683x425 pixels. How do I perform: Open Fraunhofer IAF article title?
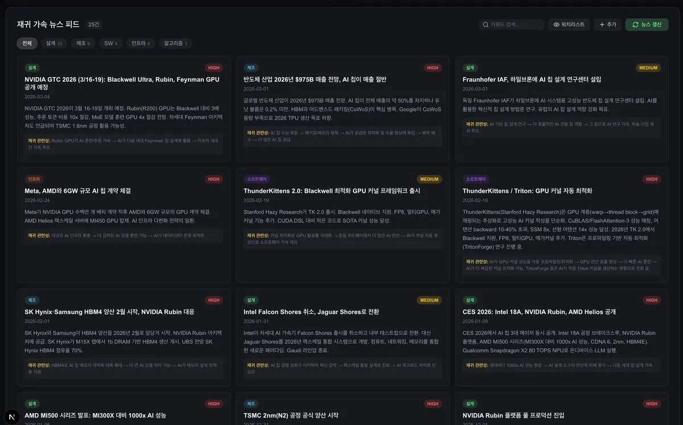[532, 80]
